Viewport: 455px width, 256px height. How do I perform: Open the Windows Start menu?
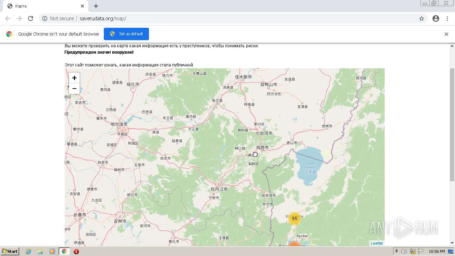10,251
